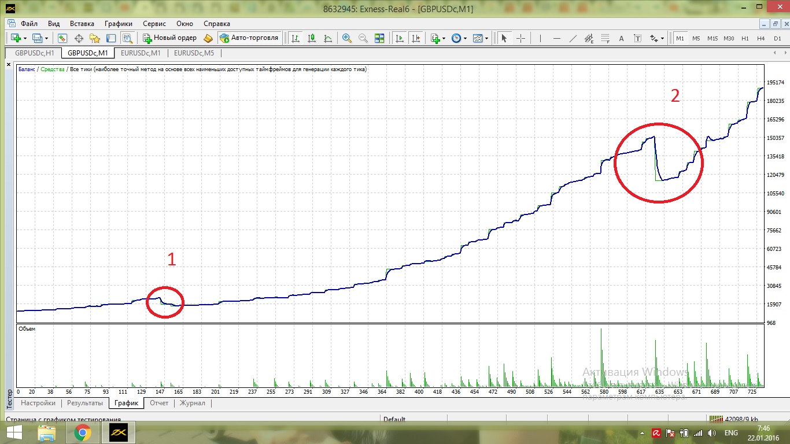This screenshot has width=790, height=444.
Task: Click the Новый ордер button
Action: (x=169, y=38)
